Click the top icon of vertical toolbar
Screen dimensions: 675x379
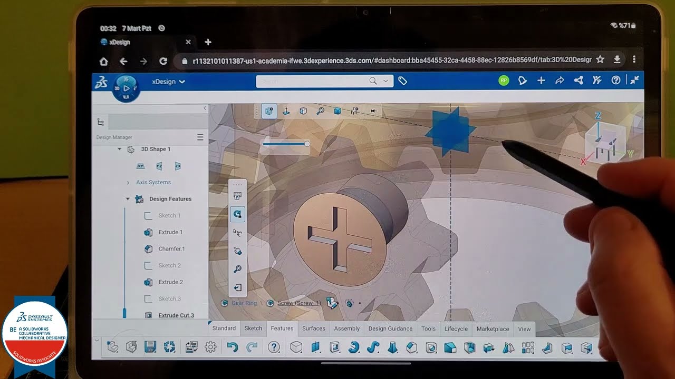(x=237, y=196)
